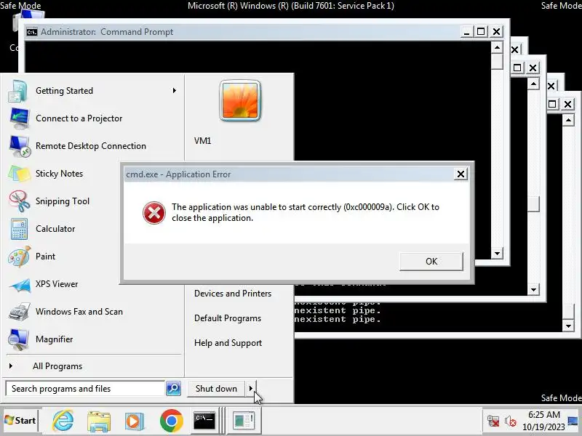This screenshot has width=582, height=436.
Task: Click the user account flower picture
Action: [x=240, y=100]
